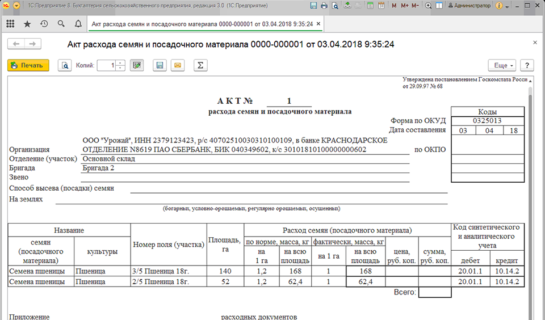Toggle edit mode icon beside copies field
545x320 pixels.
(137, 65)
